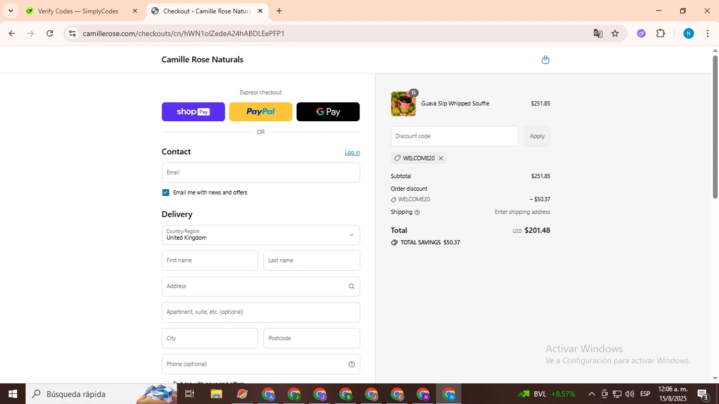Click the browser address bar URL
719x404 pixels.
tap(184, 34)
